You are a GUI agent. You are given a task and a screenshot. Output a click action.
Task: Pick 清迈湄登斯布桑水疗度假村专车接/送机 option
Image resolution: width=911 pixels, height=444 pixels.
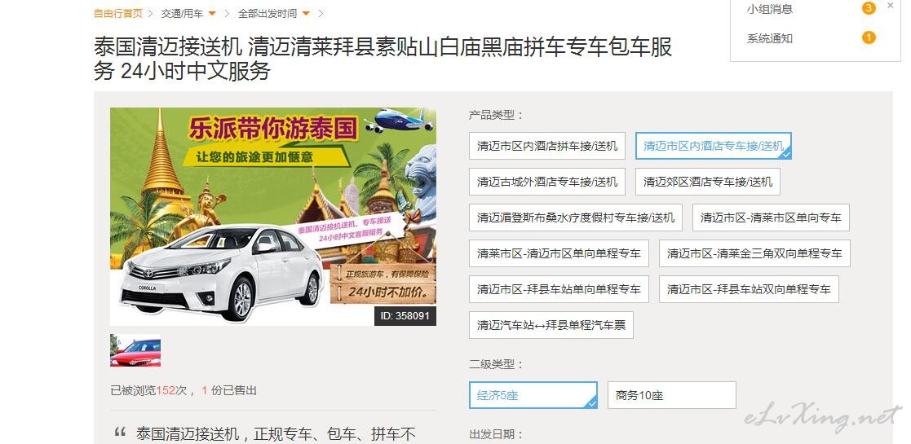(576, 218)
